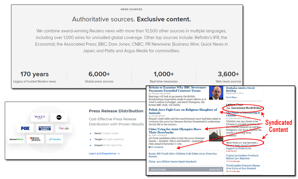Open the BBC chief photo thumbnail
Screen dimensions: 298x179
tap(216, 93)
